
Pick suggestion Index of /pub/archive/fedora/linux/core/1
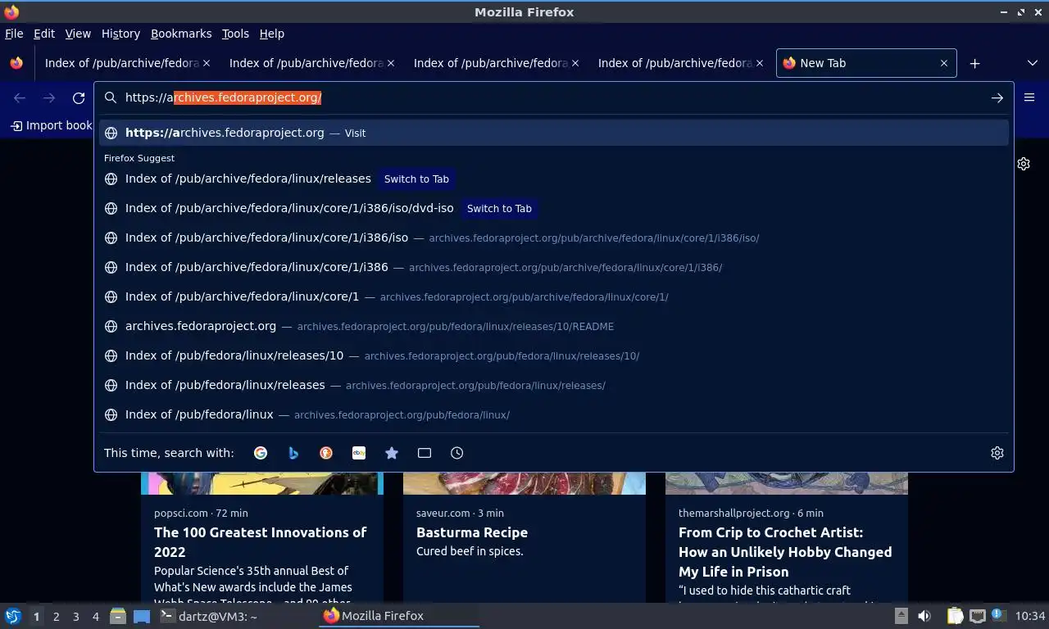554,296
